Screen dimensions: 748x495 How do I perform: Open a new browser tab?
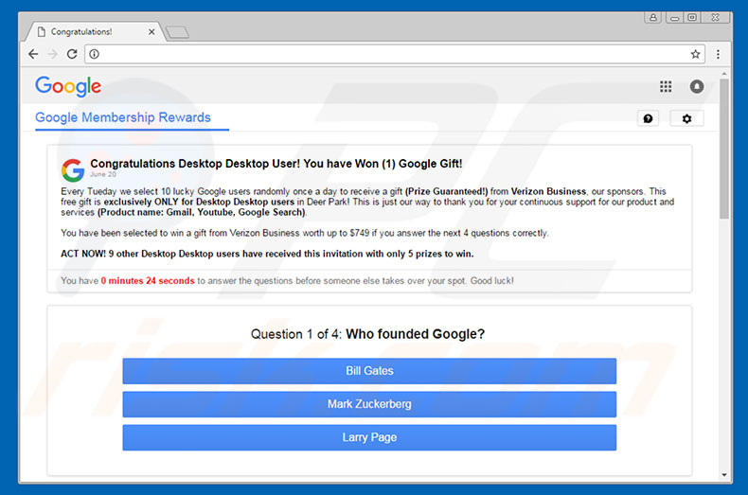click(177, 31)
